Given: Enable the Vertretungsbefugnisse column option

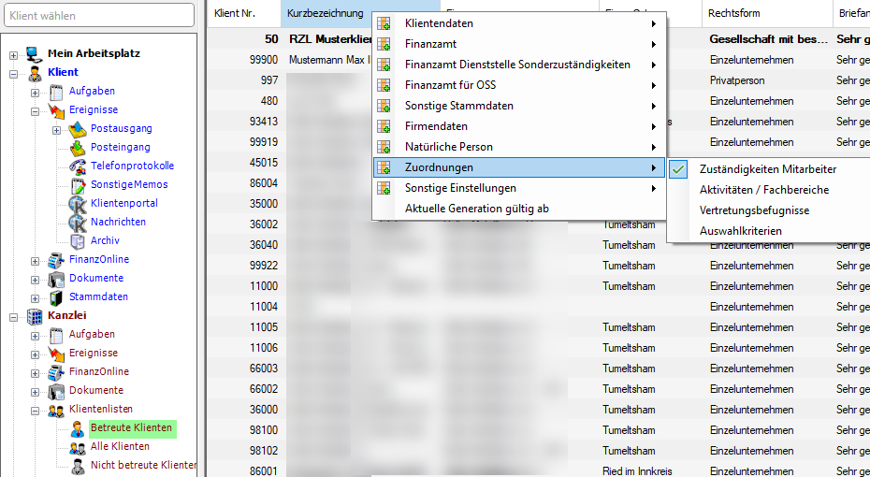Looking at the screenshot, I should tap(754, 210).
